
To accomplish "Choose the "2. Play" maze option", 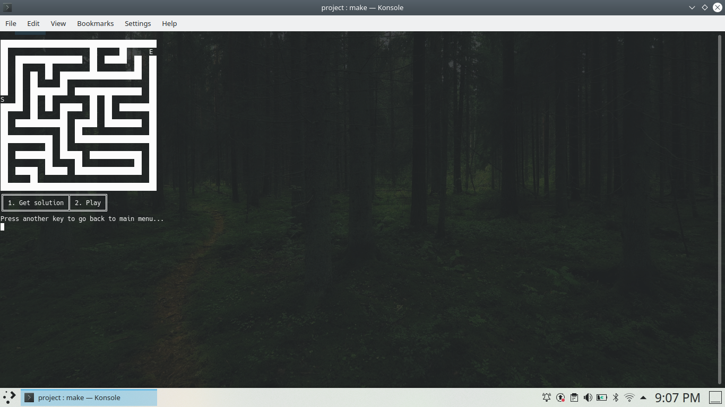I will point(88,202).
